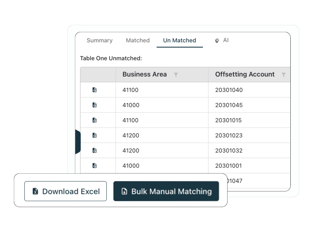The height and width of the screenshot is (232, 313).
Task: Click the file-download icon in Bulk Manual Matching
Action: [124, 191]
